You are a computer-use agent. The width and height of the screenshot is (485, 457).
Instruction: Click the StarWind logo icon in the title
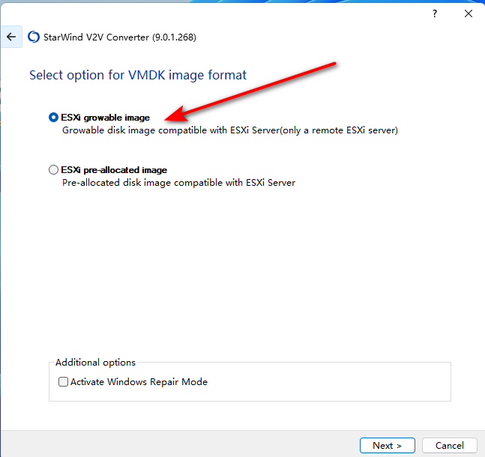[x=34, y=37]
